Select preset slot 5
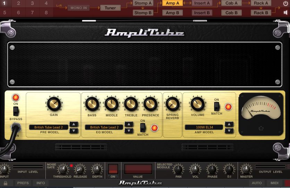This screenshot has width=290, height=188. pyautogui.click(x=5, y=13)
